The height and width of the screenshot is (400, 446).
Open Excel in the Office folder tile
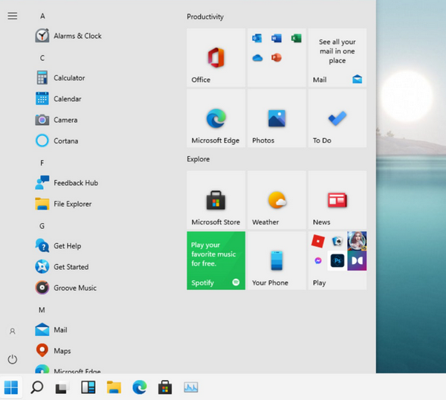(x=296, y=38)
